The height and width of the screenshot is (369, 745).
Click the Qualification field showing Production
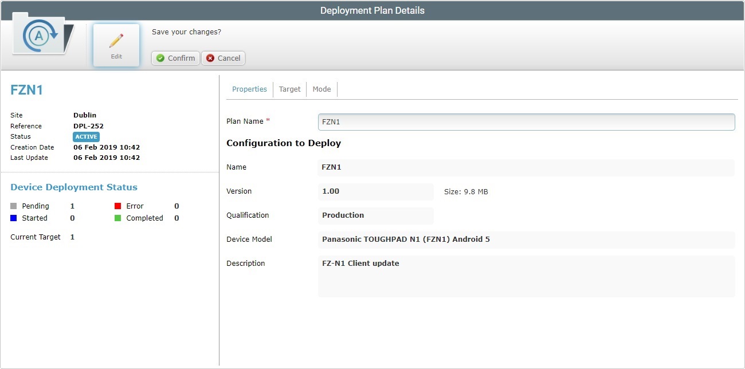click(x=376, y=215)
